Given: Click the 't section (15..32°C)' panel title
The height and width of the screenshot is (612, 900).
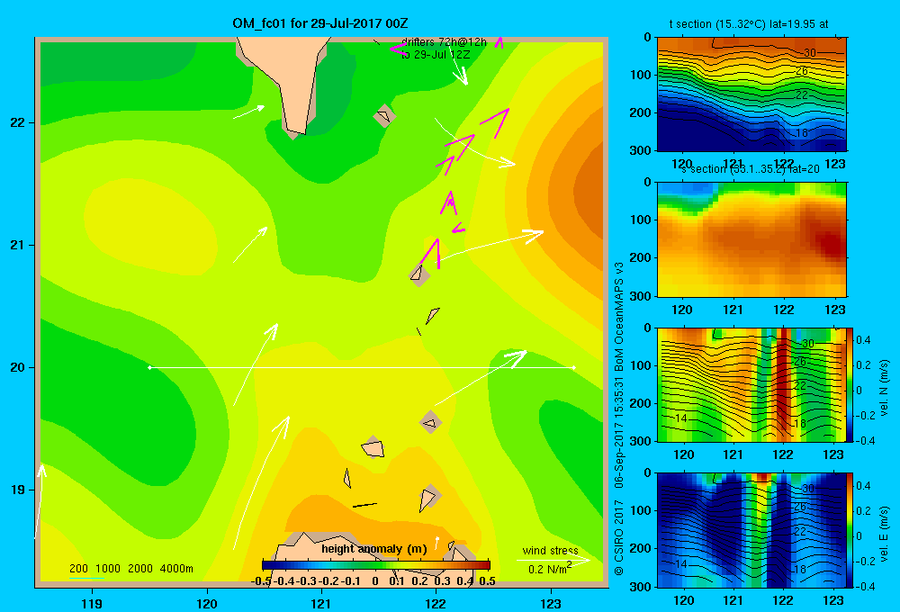Looking at the screenshot, I should tap(749, 24).
